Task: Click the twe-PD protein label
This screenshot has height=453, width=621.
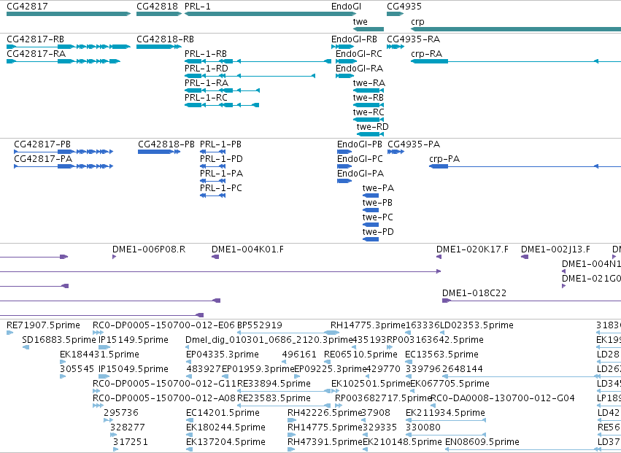Action: (x=378, y=232)
